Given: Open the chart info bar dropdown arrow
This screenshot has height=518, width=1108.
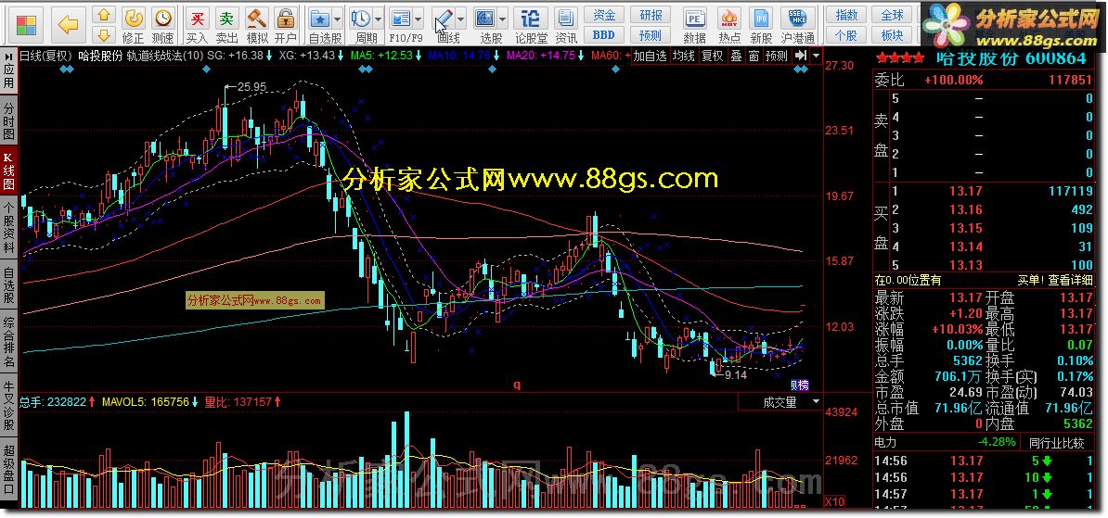Looking at the screenshot, I should (817, 55).
